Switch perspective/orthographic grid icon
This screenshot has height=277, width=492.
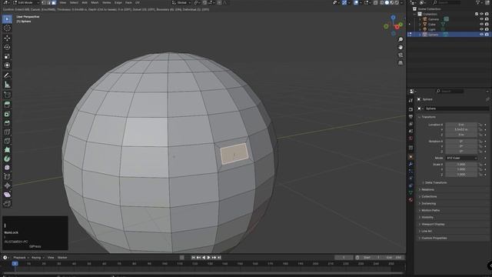tap(401, 63)
